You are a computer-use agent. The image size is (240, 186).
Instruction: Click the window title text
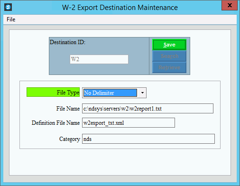click(x=120, y=8)
